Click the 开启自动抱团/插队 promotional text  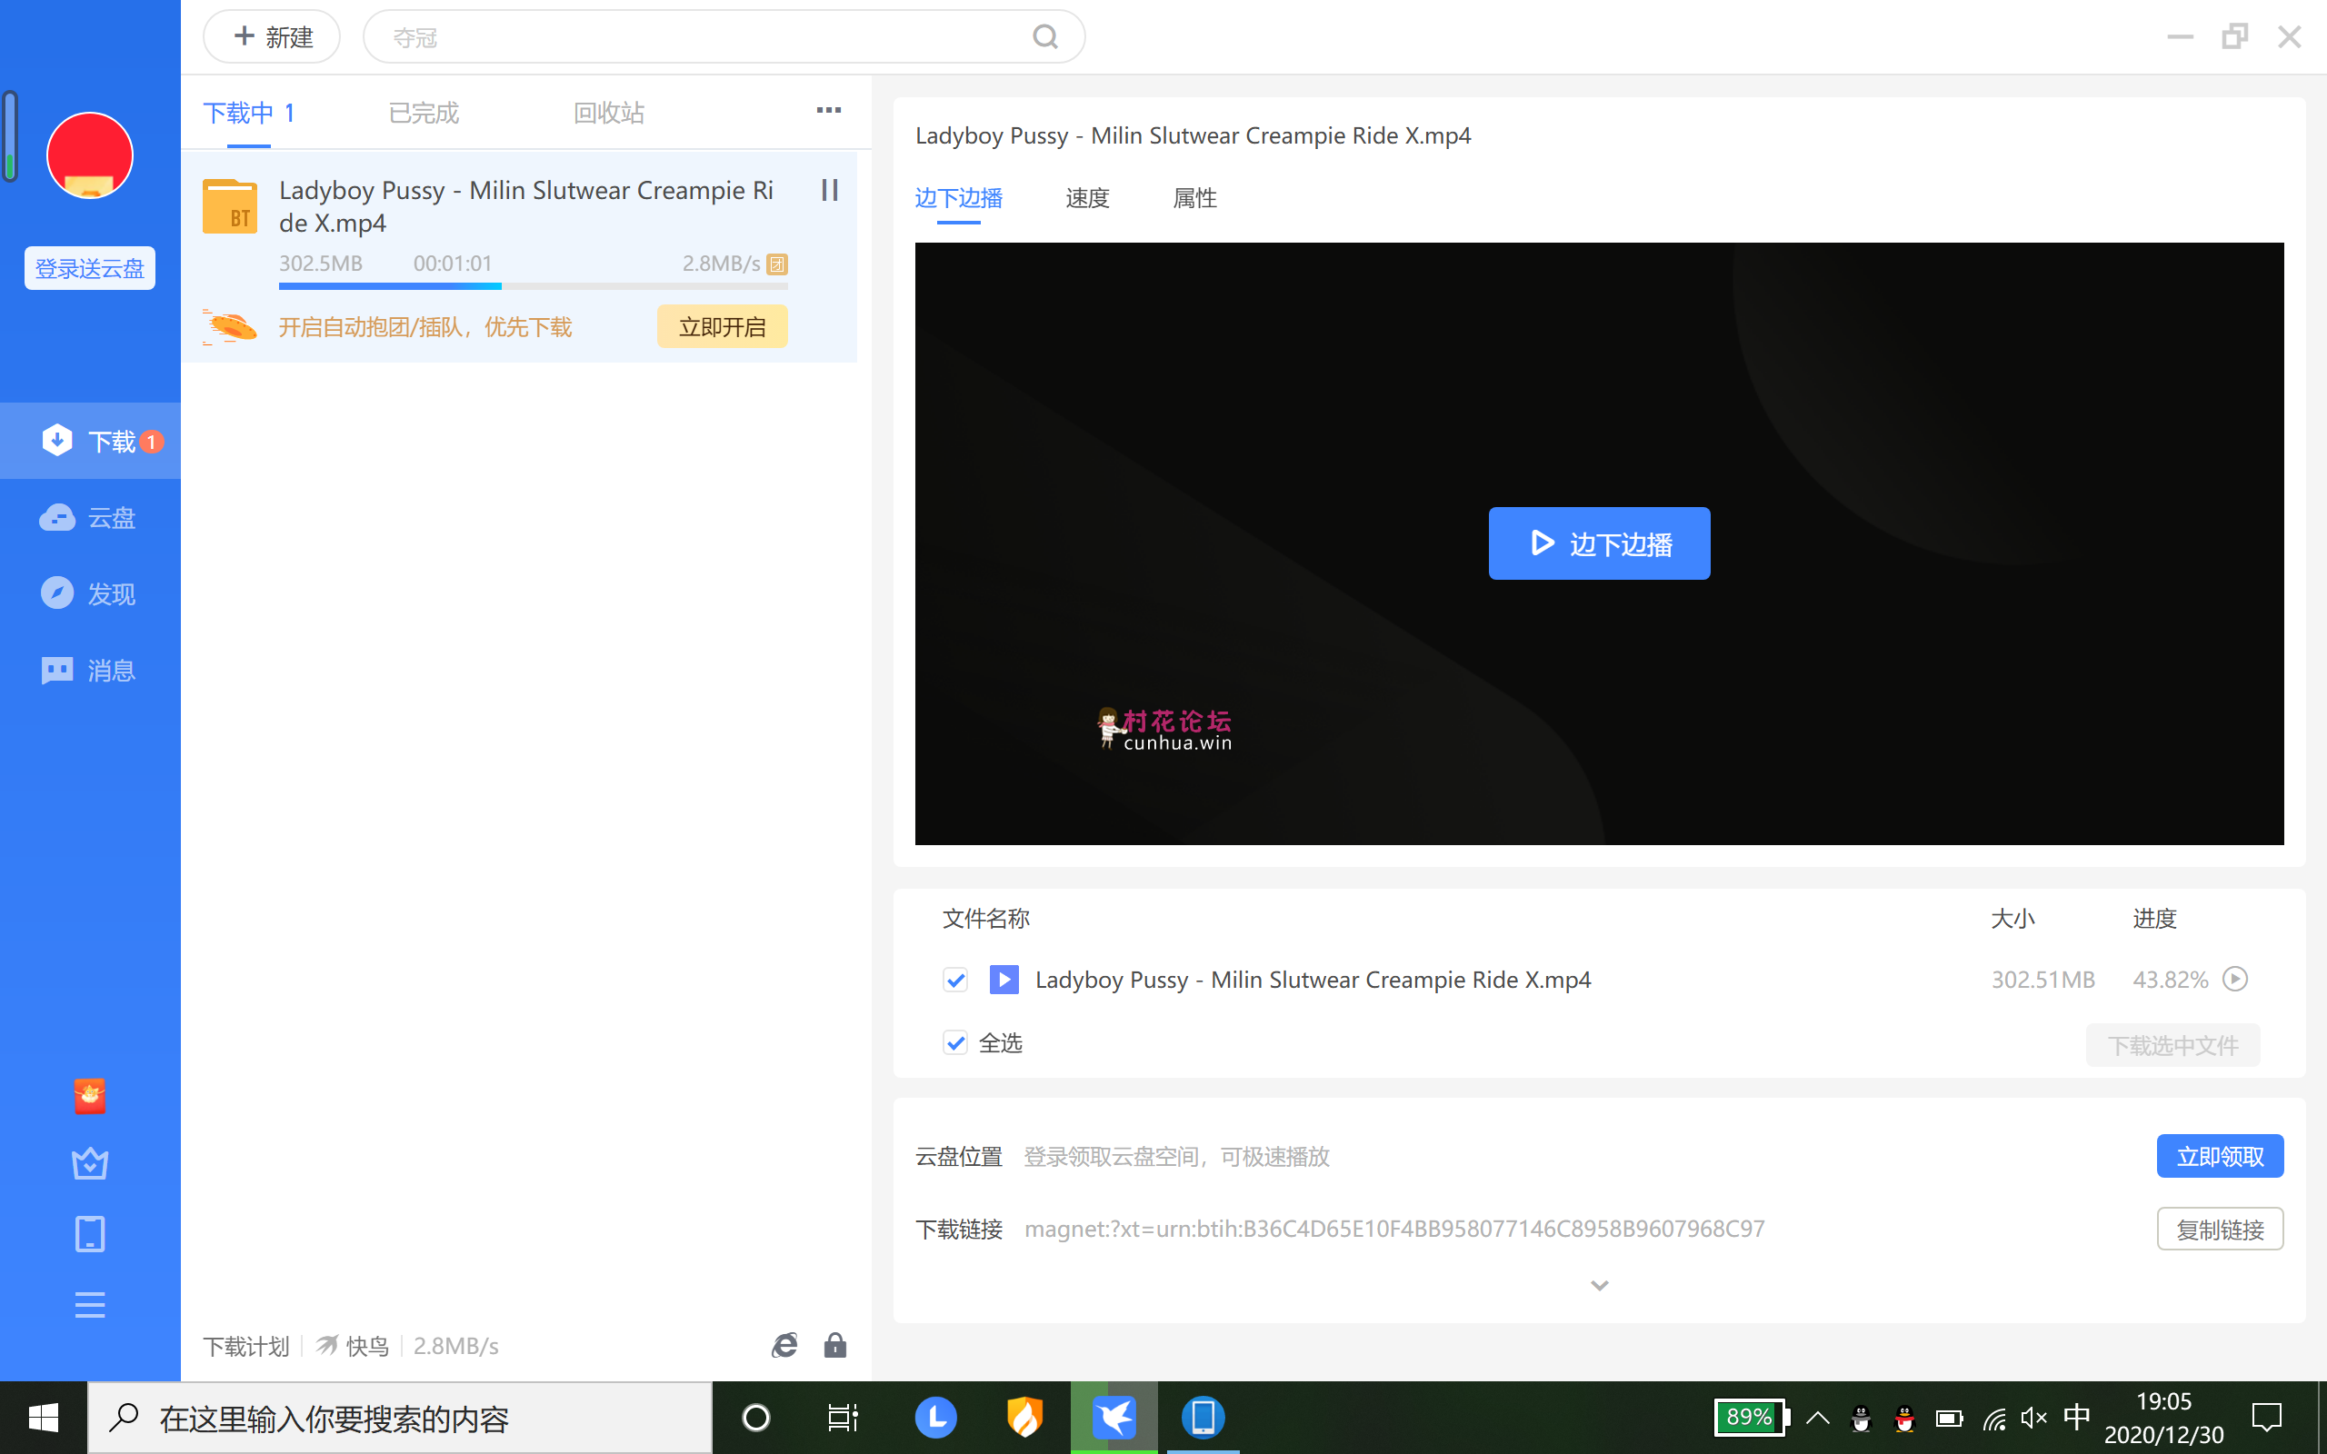pyautogui.click(x=425, y=328)
